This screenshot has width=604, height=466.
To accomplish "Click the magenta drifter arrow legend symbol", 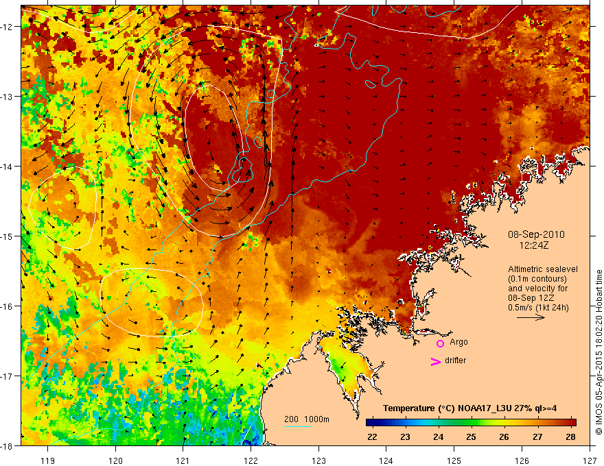I will (x=436, y=361).
